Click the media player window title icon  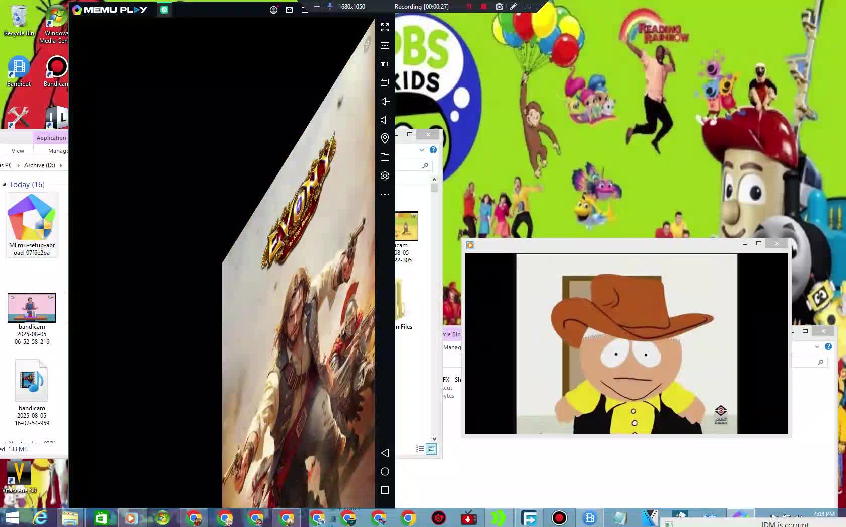(x=470, y=245)
